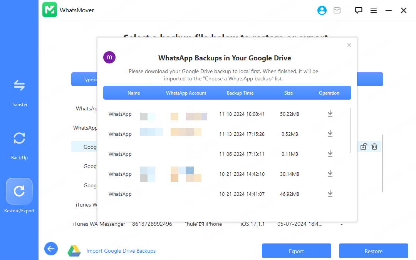Close the Google Drive backups dialog
This screenshot has height=260, width=416.
pyautogui.click(x=349, y=45)
